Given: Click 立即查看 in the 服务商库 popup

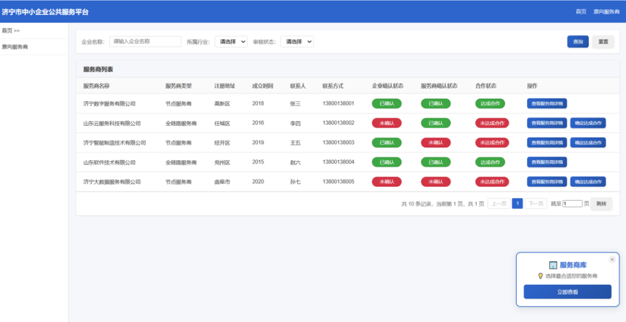Looking at the screenshot, I should coord(567,292).
